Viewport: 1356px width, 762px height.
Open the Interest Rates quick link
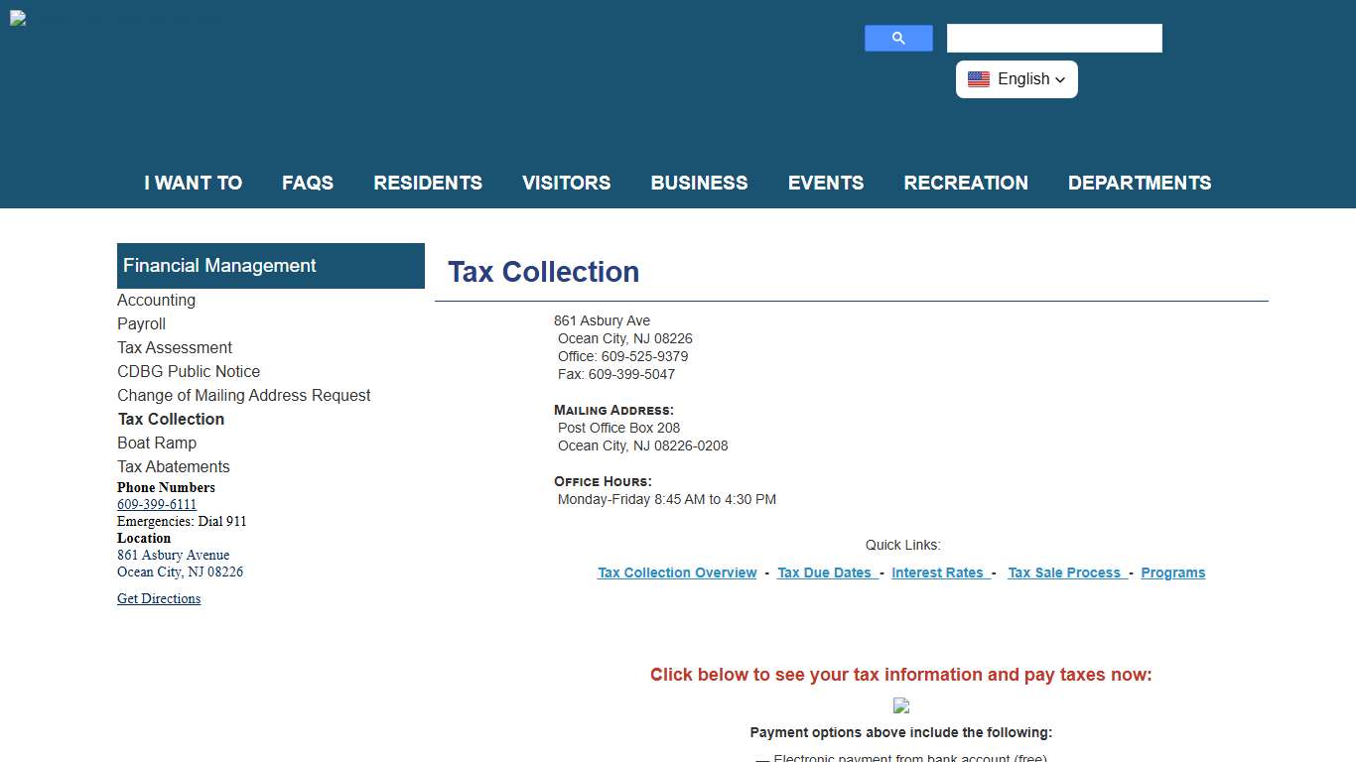(x=939, y=572)
